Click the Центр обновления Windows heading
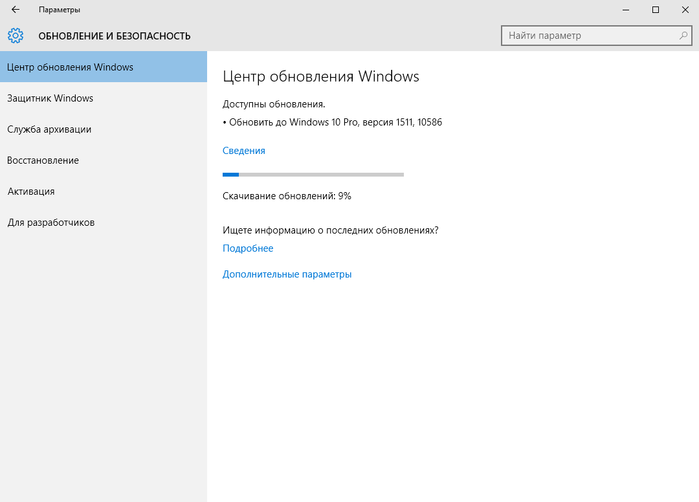This screenshot has height=502, width=699. coord(321,76)
